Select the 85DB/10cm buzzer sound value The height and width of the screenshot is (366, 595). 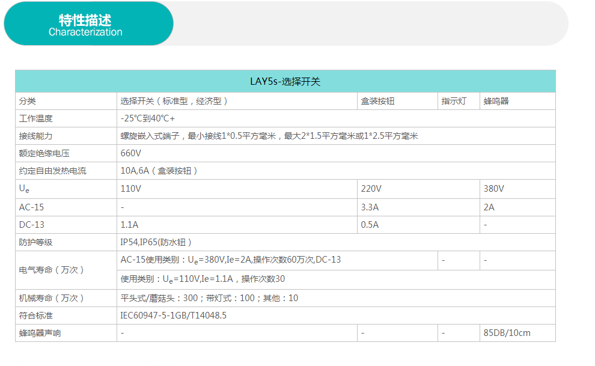507,333
